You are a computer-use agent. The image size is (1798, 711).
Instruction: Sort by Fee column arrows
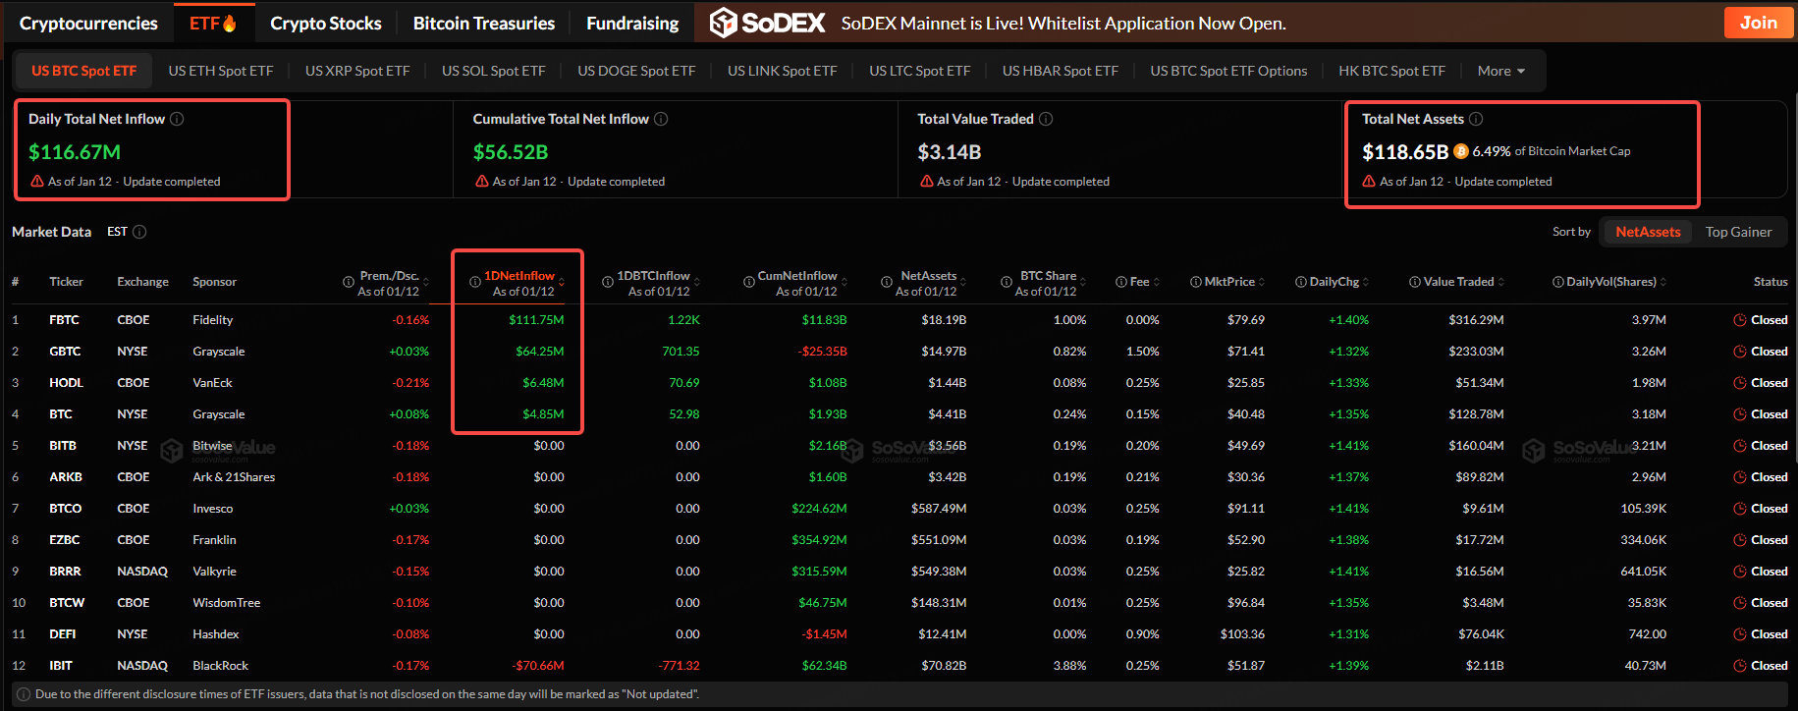point(1156,282)
